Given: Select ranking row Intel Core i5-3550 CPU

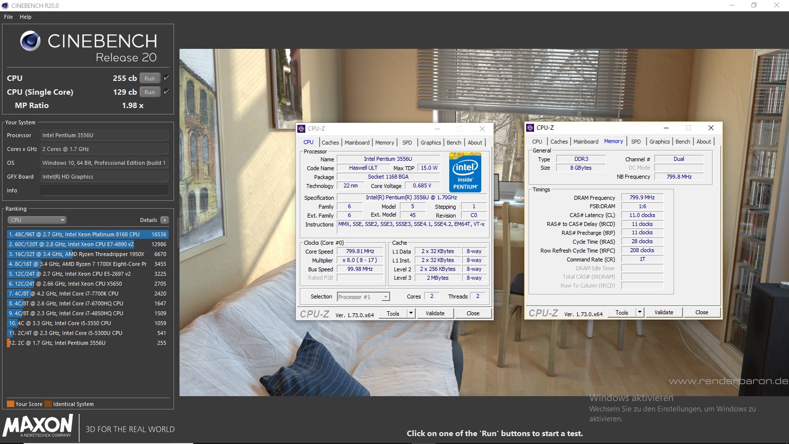Looking at the screenshot, I should (x=88, y=323).
